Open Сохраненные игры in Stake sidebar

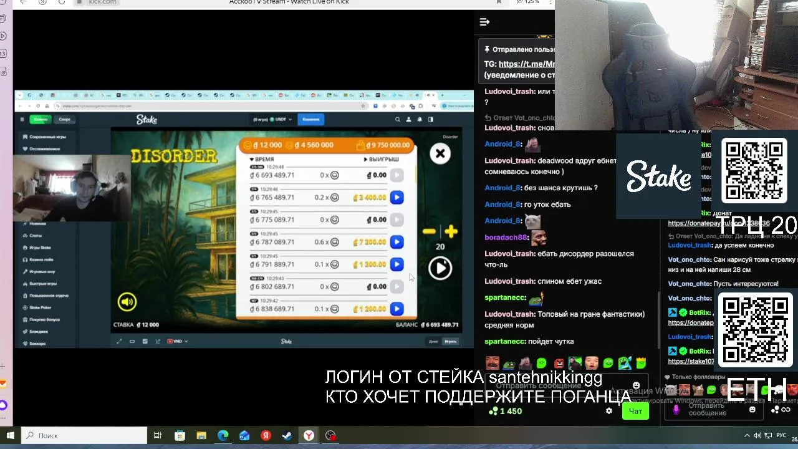(x=47, y=137)
